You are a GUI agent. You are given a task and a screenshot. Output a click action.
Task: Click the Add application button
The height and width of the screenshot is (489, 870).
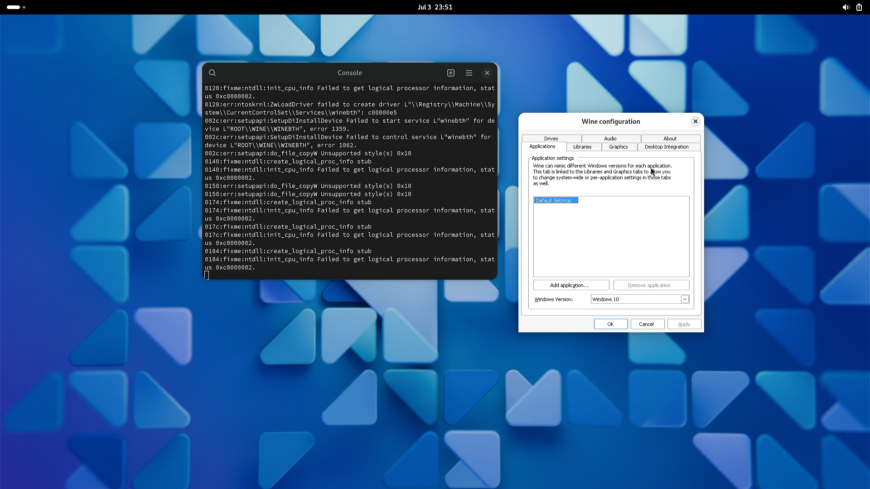(571, 285)
